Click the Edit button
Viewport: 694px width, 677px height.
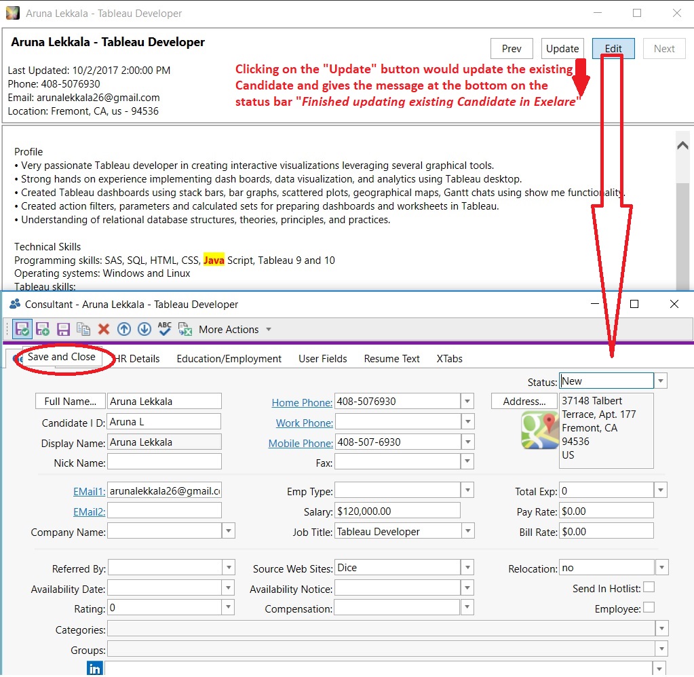[613, 49]
